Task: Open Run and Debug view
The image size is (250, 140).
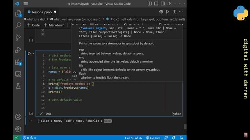Action: [x=18, y=49]
